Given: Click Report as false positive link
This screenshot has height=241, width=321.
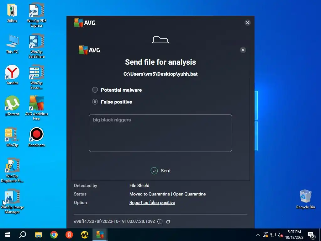Looking at the screenshot, I should click(152, 202).
